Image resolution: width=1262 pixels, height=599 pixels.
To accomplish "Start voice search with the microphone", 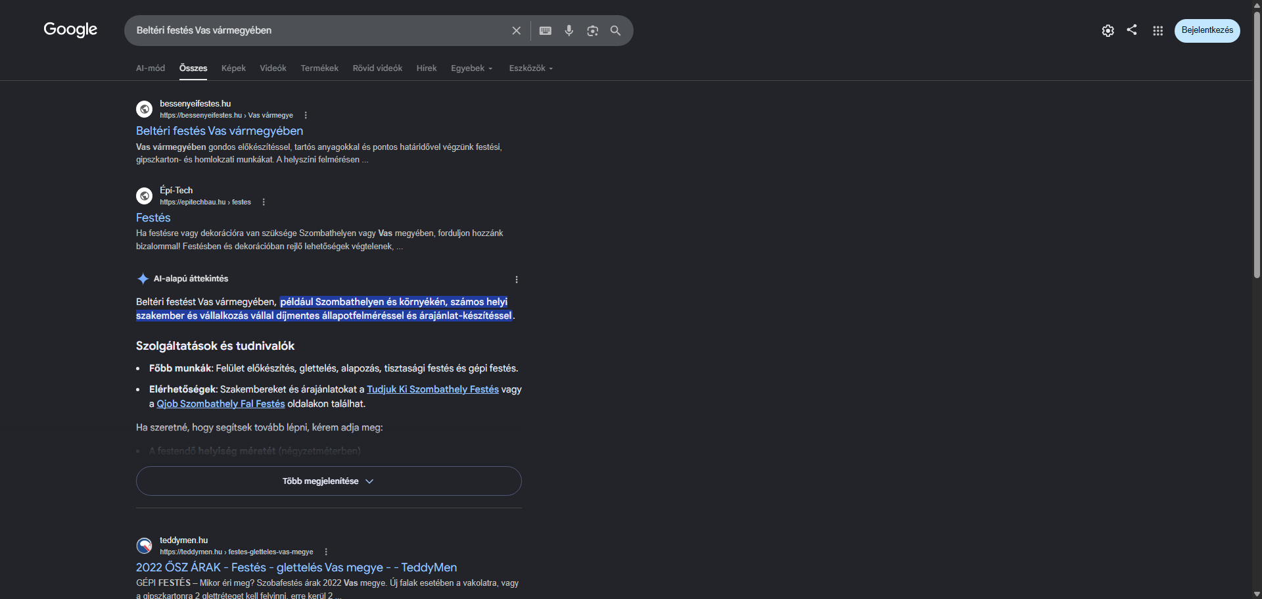I will coord(569,30).
